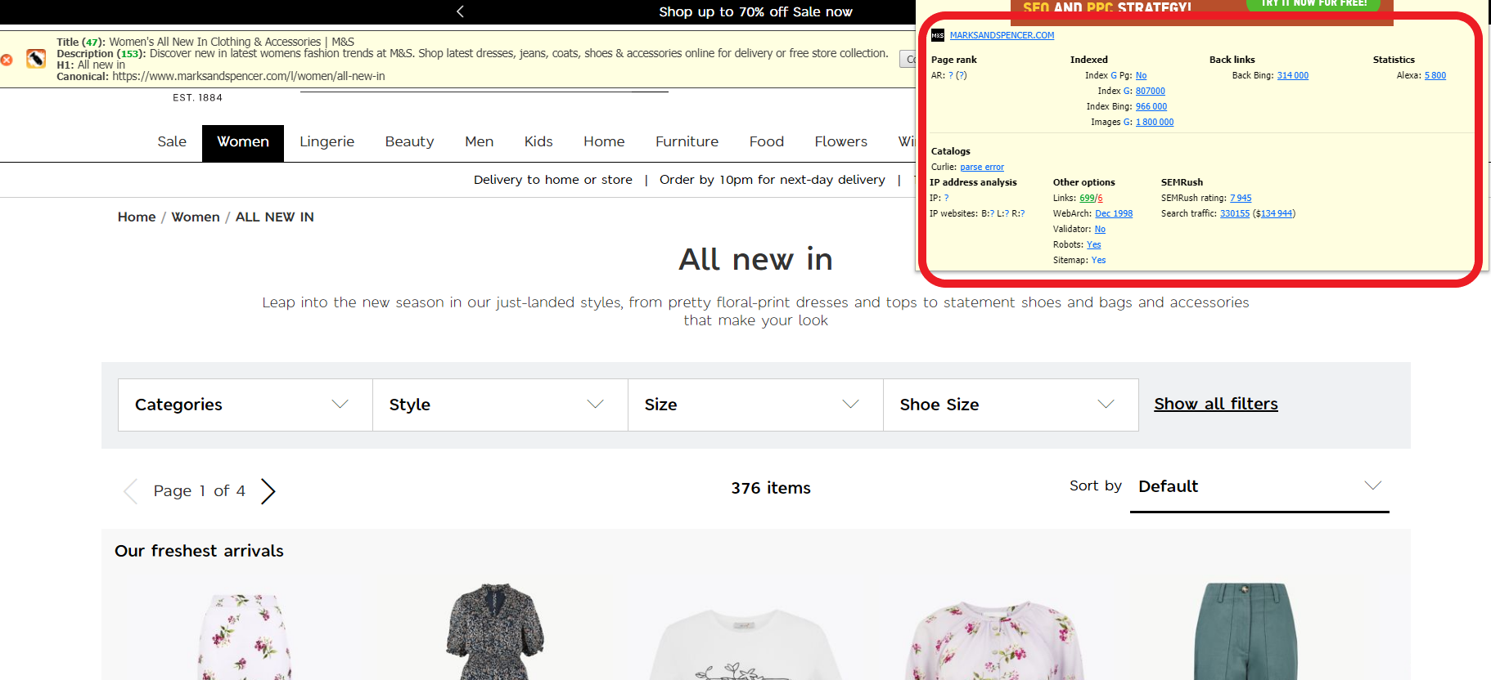The height and width of the screenshot is (680, 1491).
Task: Open the Beauty menu
Action: (409, 142)
